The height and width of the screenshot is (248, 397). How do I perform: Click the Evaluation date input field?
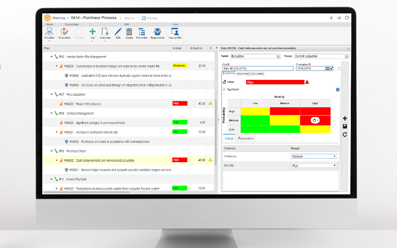[x=310, y=68]
